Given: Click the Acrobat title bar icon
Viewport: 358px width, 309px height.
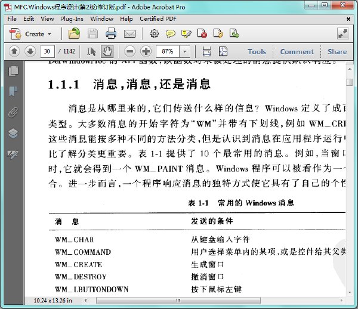Looking at the screenshot, I should coord(8,7).
